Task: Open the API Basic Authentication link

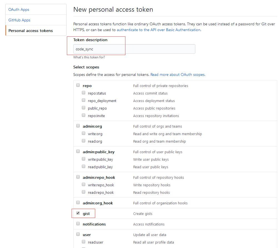Action: click(158, 30)
